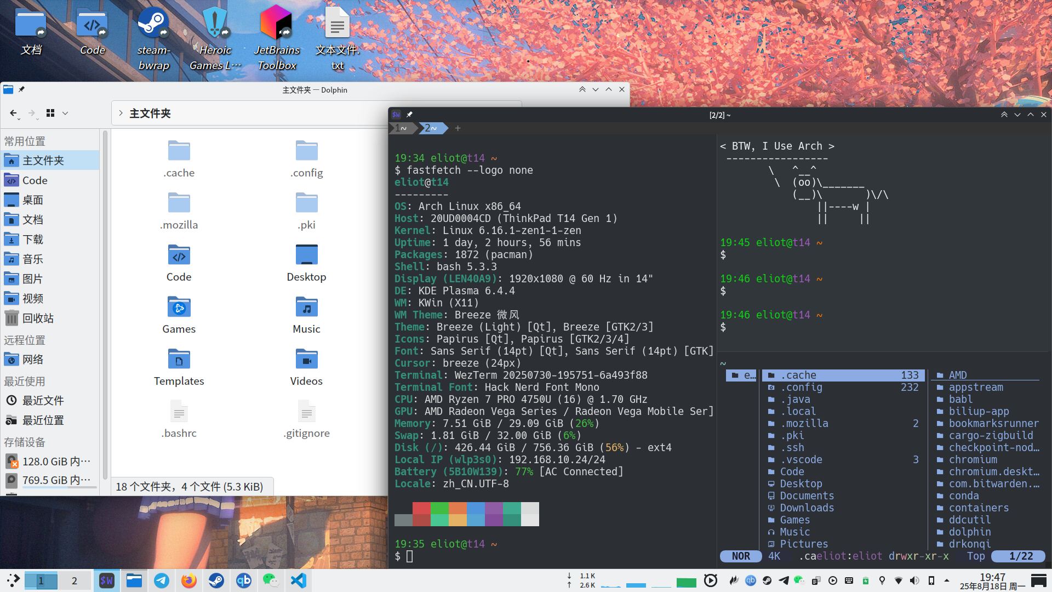The image size is (1052, 592).
Task: Switch to virtual desktop 1
Action: click(x=41, y=580)
